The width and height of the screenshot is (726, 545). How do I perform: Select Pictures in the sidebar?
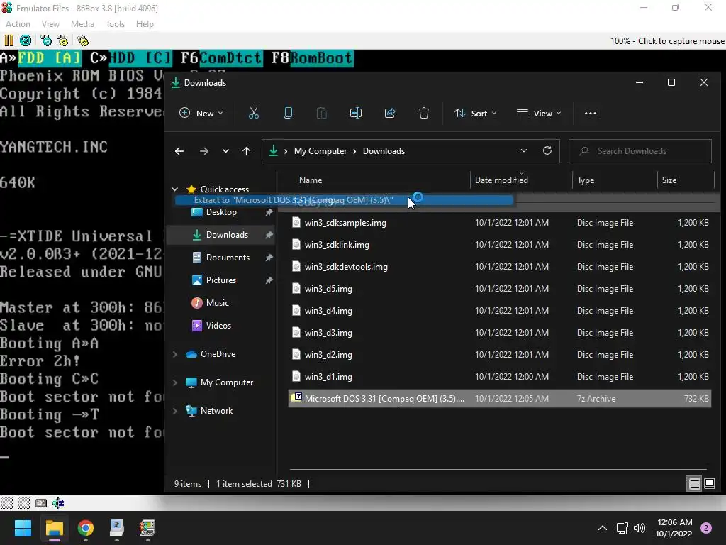(x=221, y=280)
